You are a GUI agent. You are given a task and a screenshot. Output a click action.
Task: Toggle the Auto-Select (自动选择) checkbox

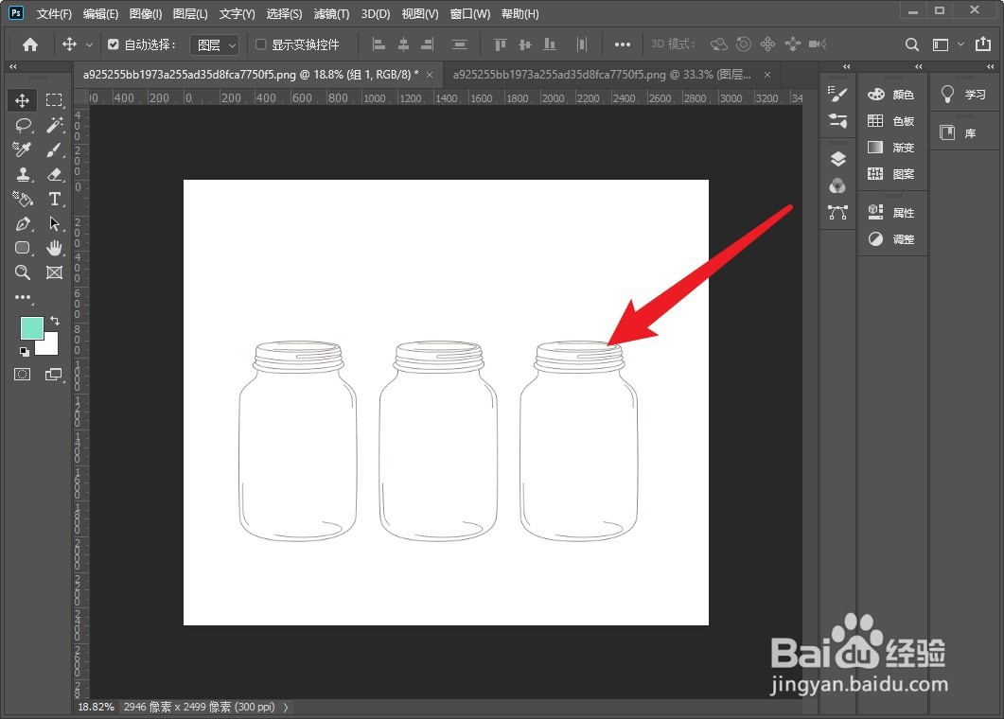(x=114, y=44)
